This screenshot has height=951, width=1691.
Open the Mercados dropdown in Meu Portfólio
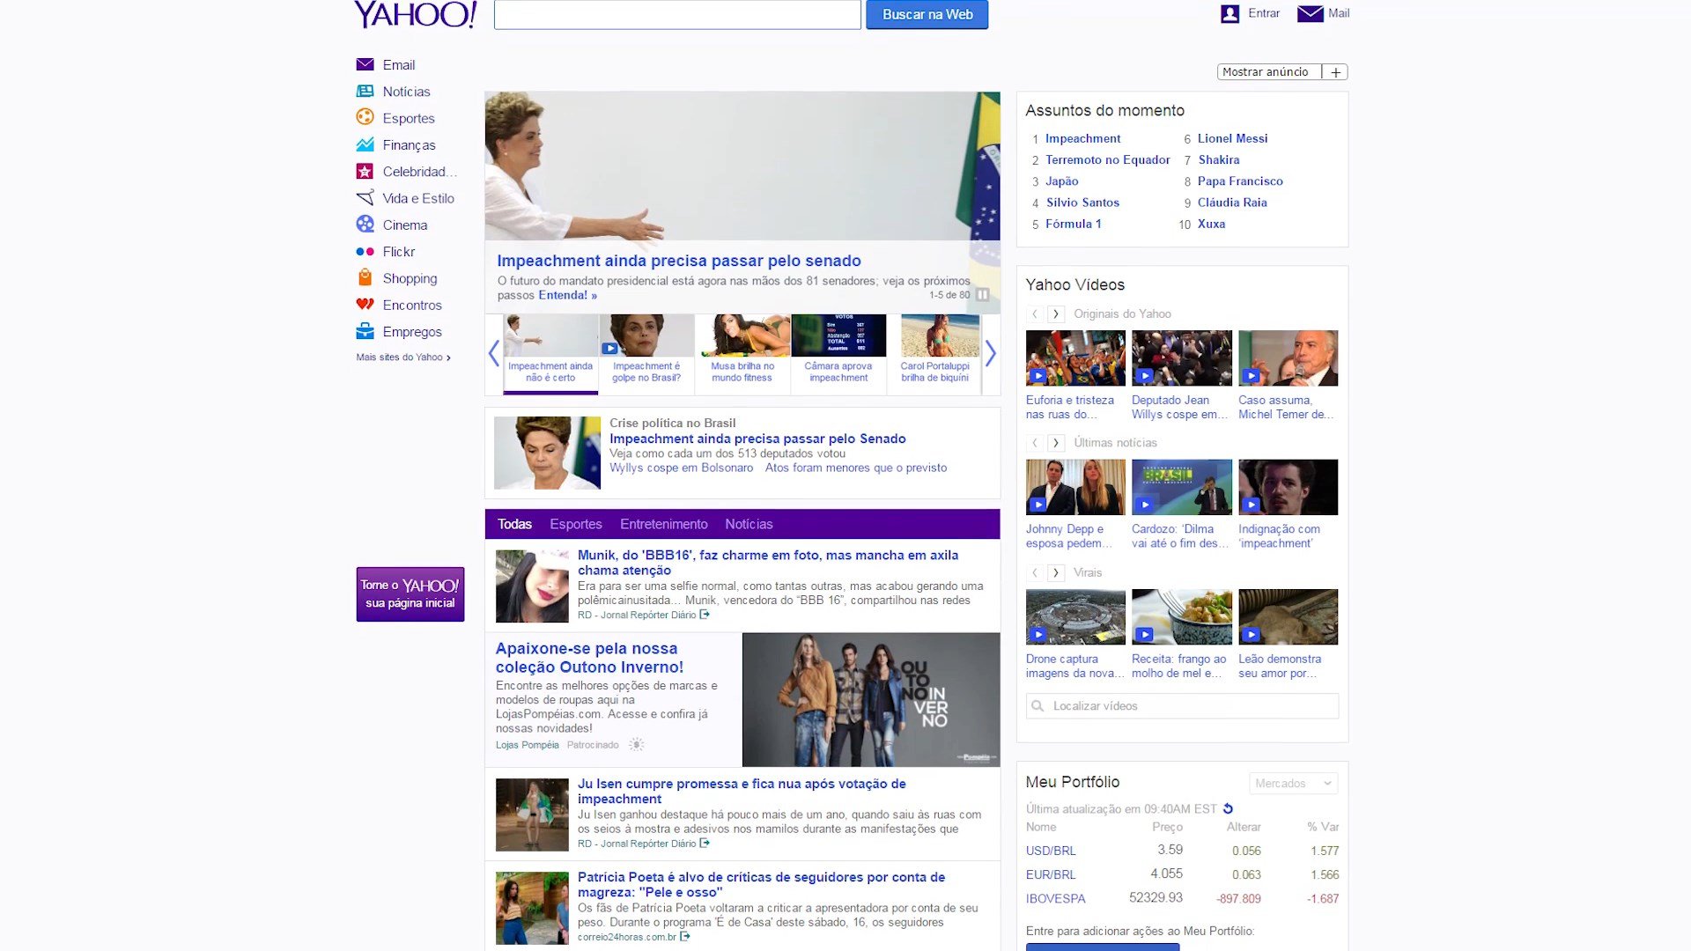point(1293,783)
